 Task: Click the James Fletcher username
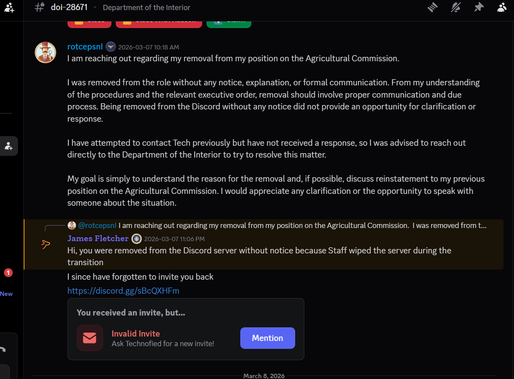[x=98, y=239]
